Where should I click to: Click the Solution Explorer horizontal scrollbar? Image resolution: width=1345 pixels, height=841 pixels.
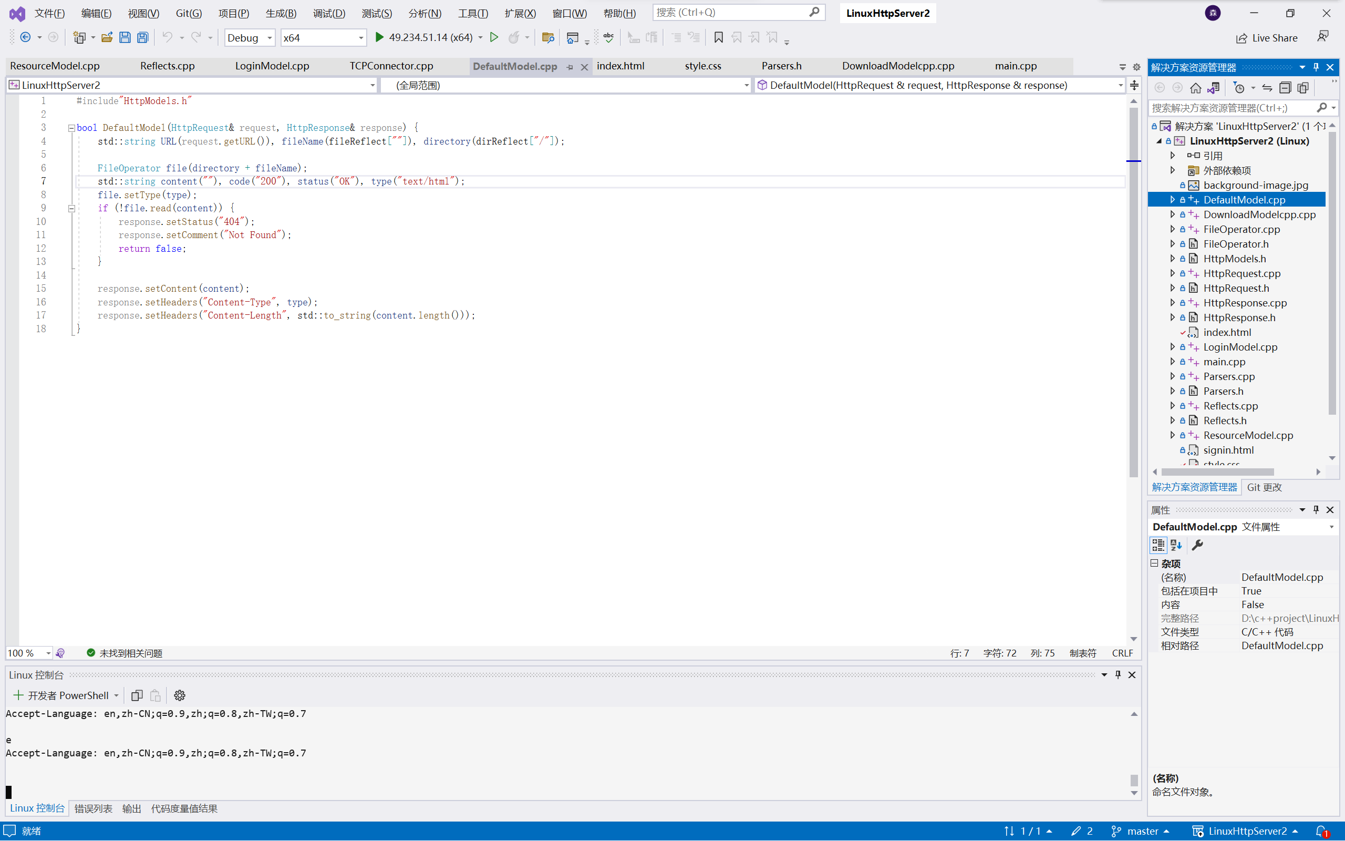click(x=1217, y=471)
